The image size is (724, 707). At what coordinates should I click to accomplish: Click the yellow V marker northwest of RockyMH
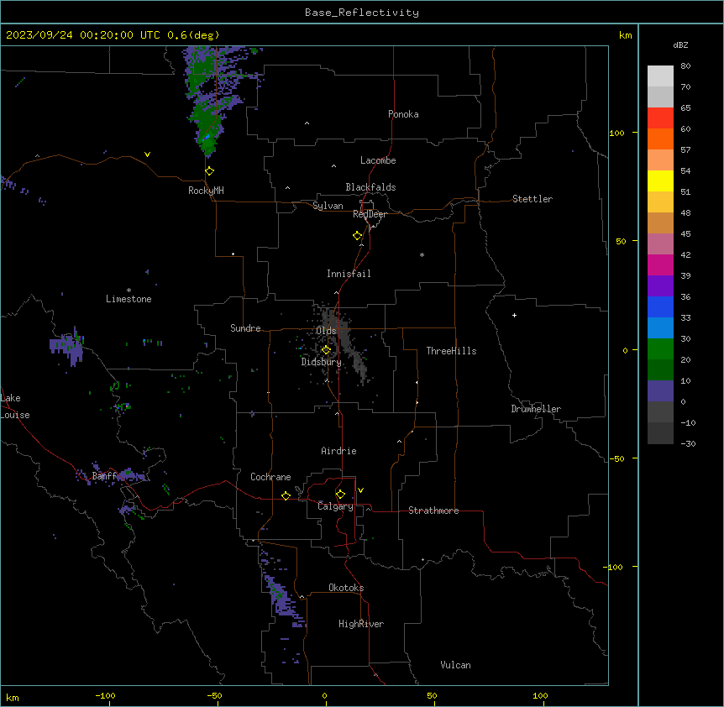point(147,154)
